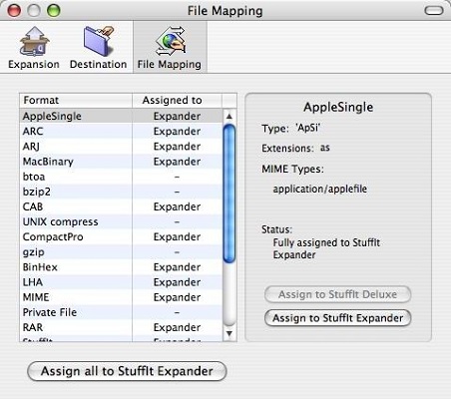Screen dimensions: 451x399
Task: Select the BinHex format row
Action: point(121,267)
